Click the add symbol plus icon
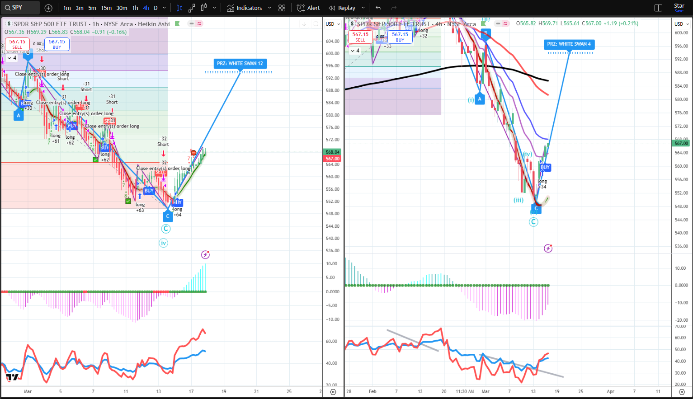 pos(48,8)
